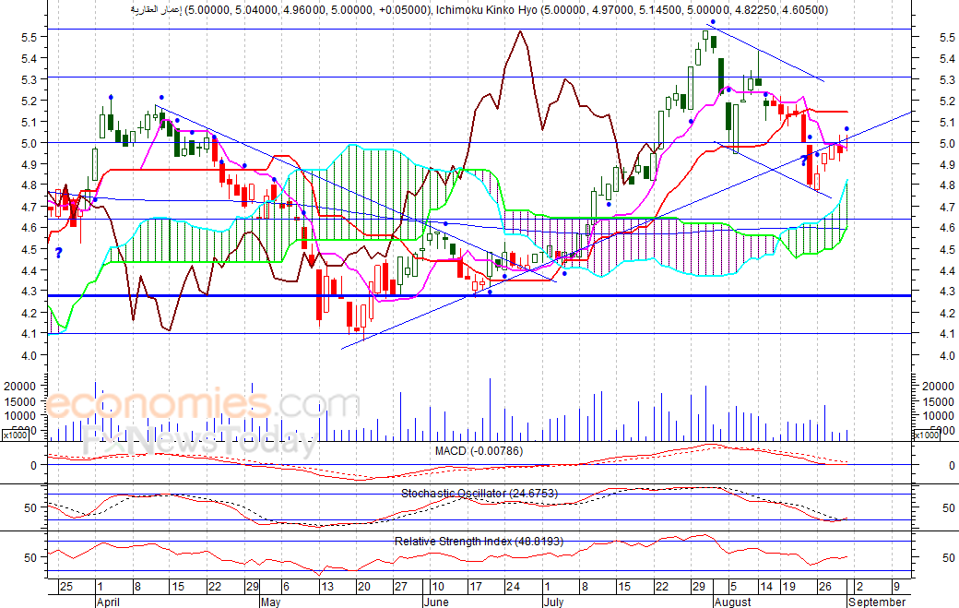
Task: Click date label 5 in August
Action: coord(733,587)
